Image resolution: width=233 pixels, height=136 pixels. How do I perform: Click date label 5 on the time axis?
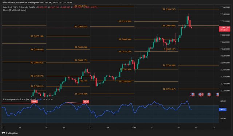tap(152, 128)
